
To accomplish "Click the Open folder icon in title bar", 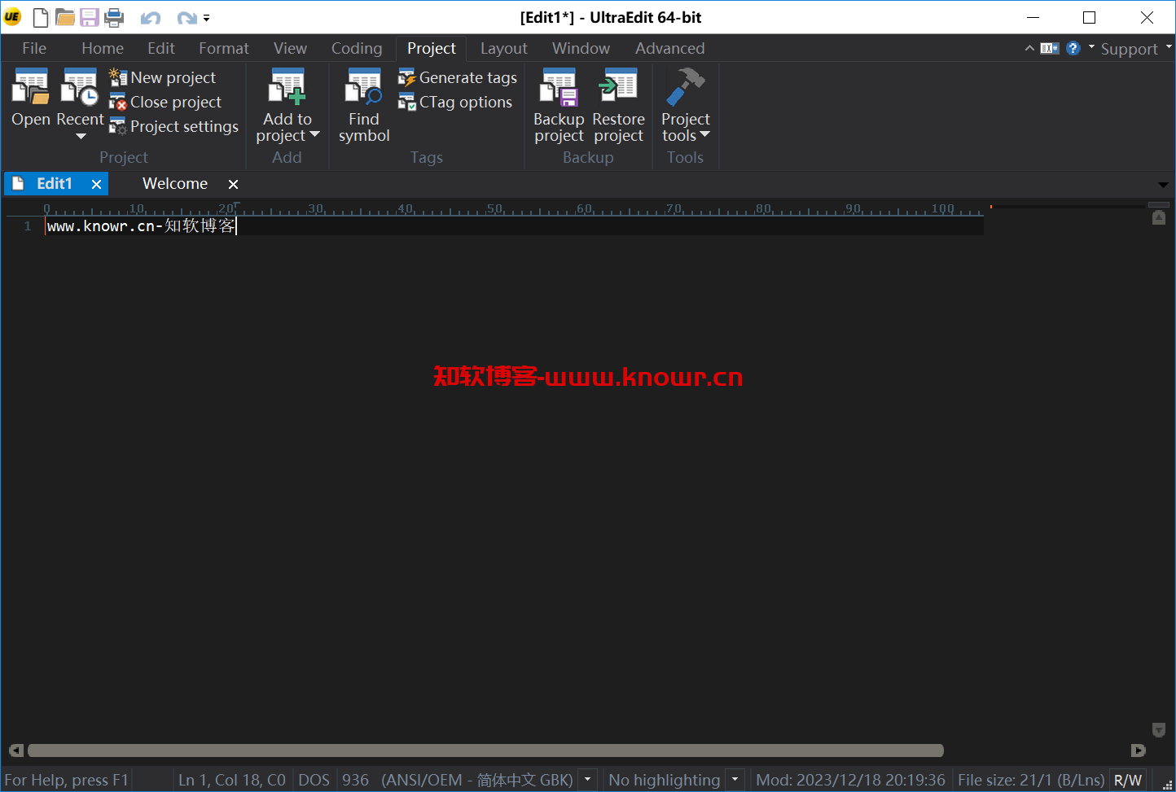I will [64, 17].
